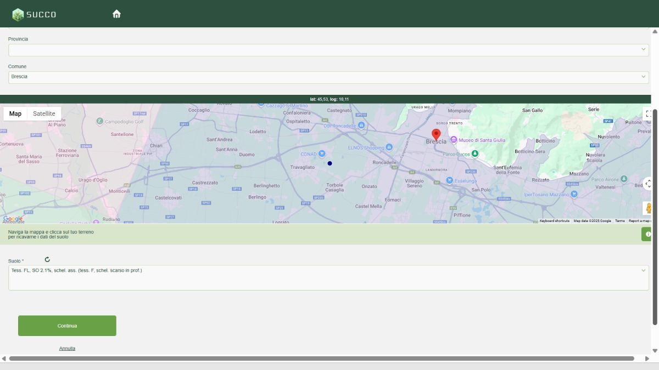Click the Home icon in the navbar
Image resolution: width=659 pixels, height=370 pixels.
tap(116, 14)
